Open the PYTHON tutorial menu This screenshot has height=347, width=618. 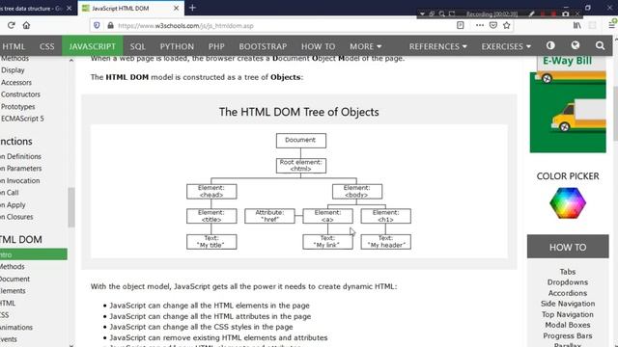click(x=177, y=46)
